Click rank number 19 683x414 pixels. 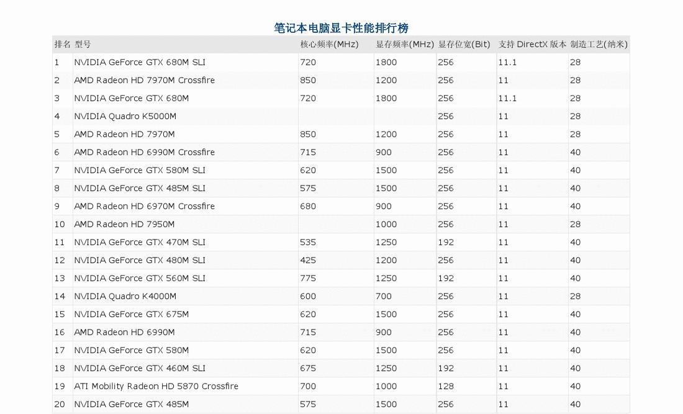60,386
